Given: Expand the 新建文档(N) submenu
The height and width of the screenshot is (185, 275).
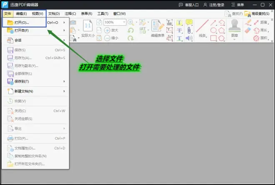Looking at the screenshot, I should [35, 91].
